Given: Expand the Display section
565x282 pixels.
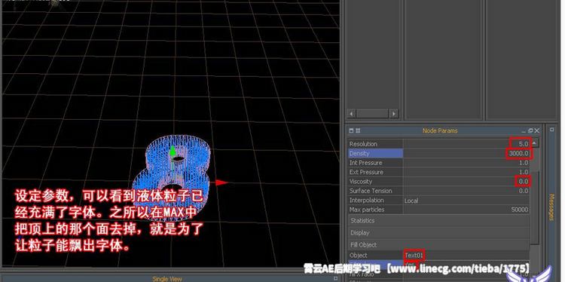Looking at the screenshot, I should pyautogui.click(x=439, y=232).
